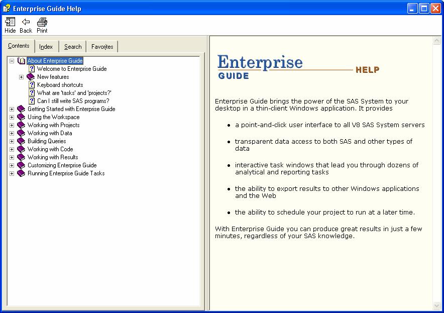Switch to the Index tab
This screenshot has width=444, height=313.
click(x=46, y=47)
